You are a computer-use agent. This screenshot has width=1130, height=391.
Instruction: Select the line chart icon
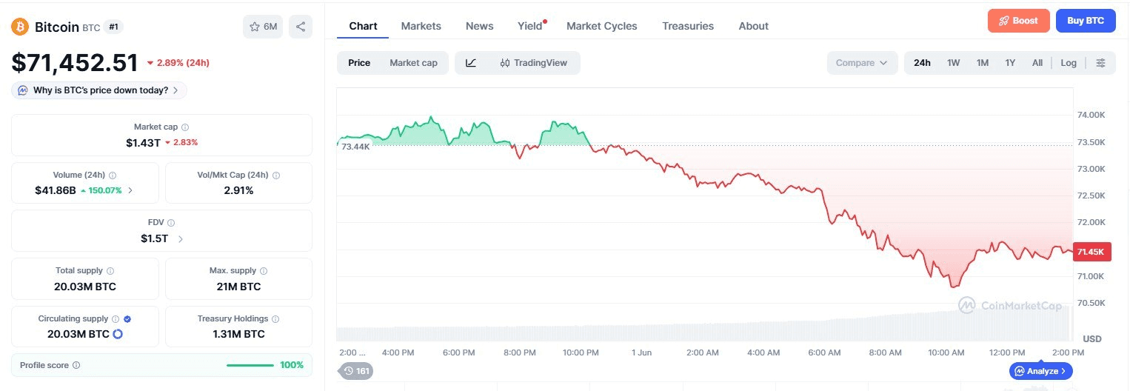tap(471, 63)
